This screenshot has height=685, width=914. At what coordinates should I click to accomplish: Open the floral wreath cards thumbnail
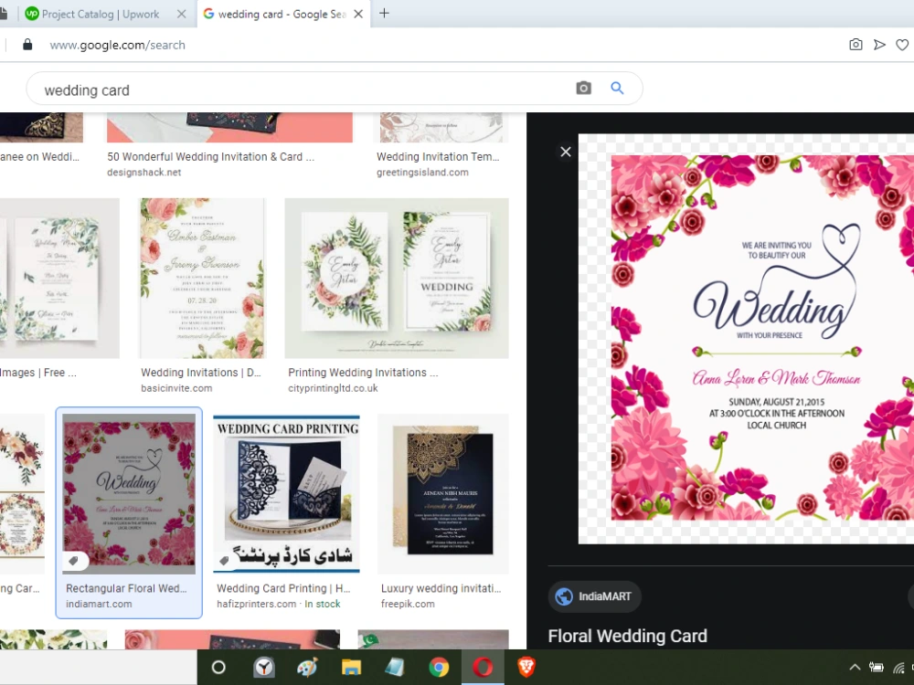pyautogui.click(x=22, y=493)
